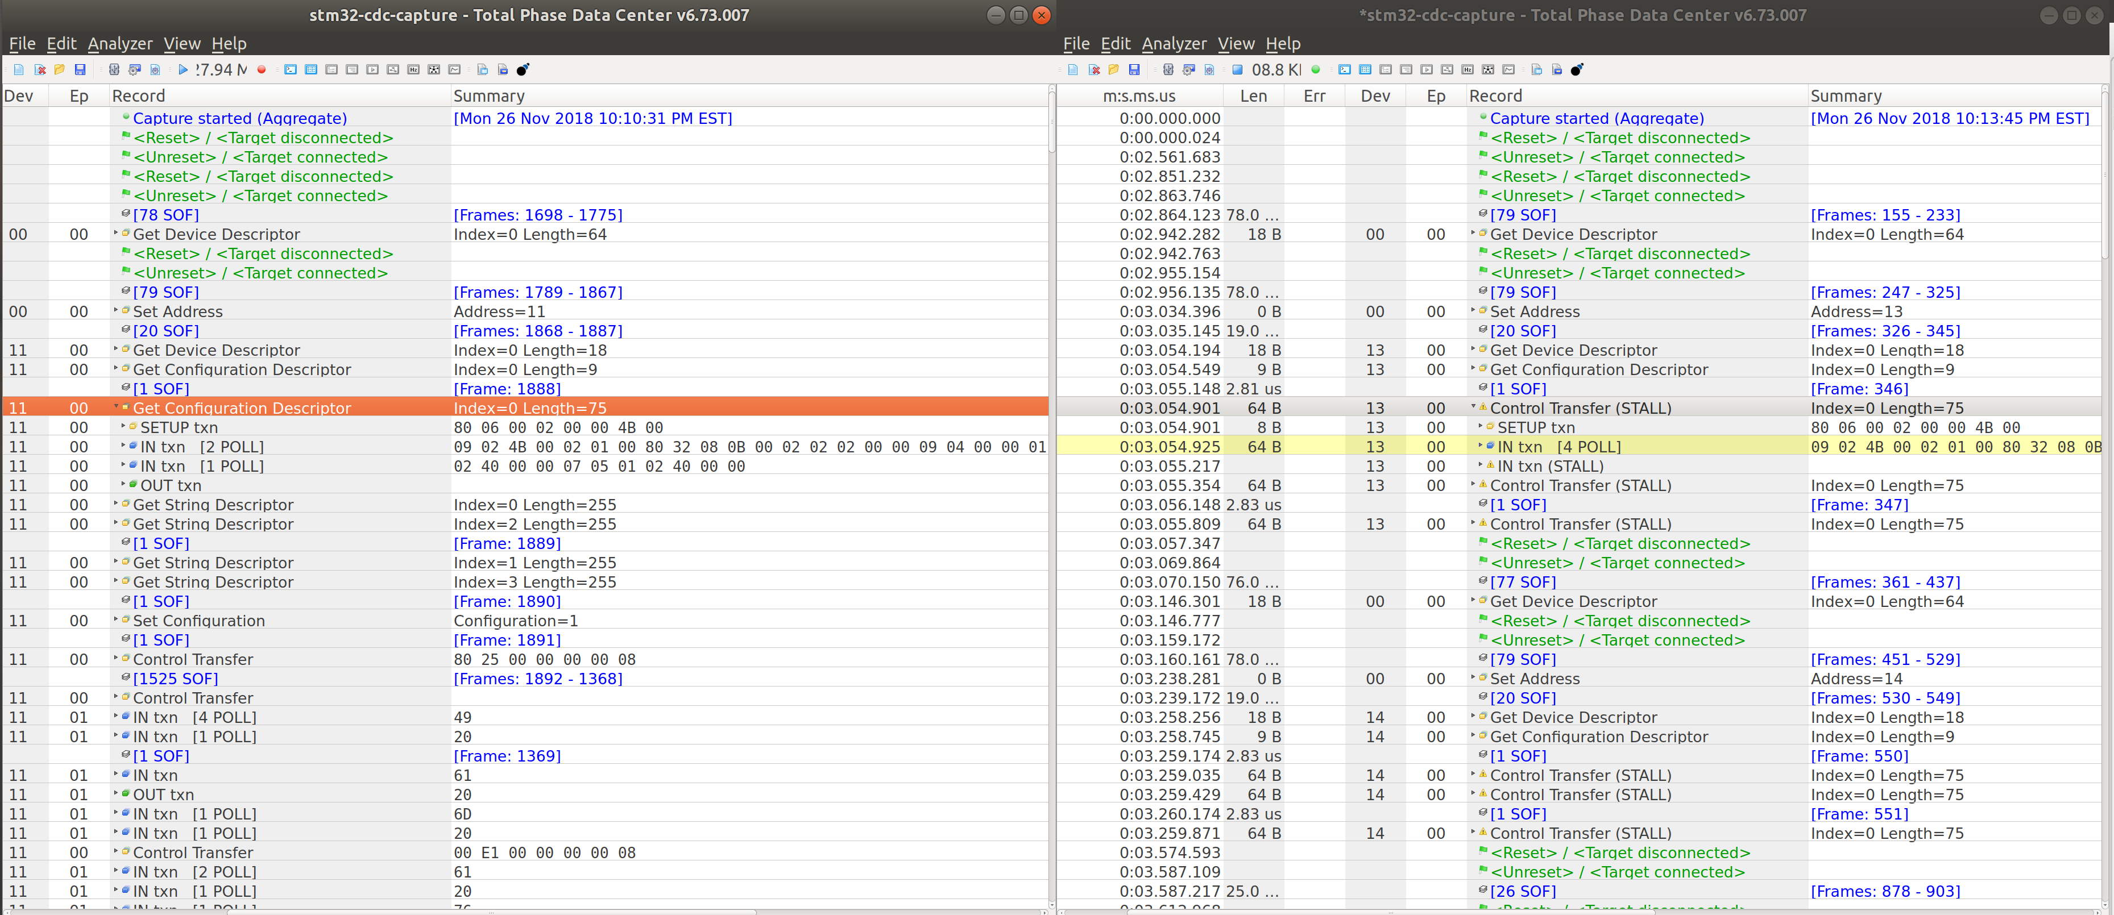Toggle the Hz (bus statistics) panel in right toolbar

coord(1468,70)
